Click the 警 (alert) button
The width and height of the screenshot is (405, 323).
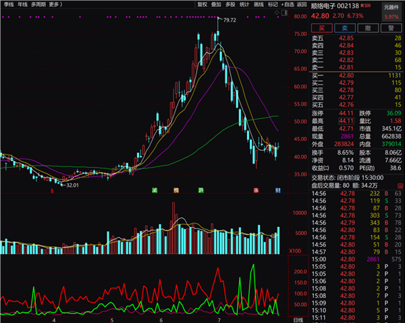tap(391, 28)
